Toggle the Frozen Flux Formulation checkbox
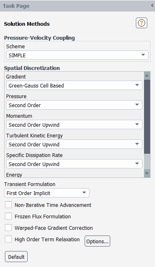This screenshot has width=155, height=267. tap(8, 216)
